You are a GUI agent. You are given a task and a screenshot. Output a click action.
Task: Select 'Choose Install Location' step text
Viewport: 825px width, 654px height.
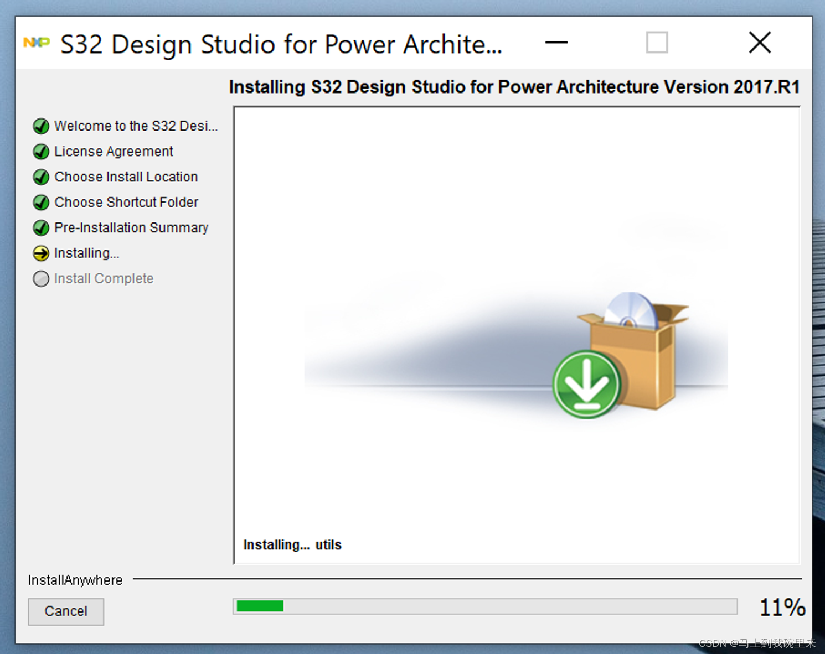point(126,177)
